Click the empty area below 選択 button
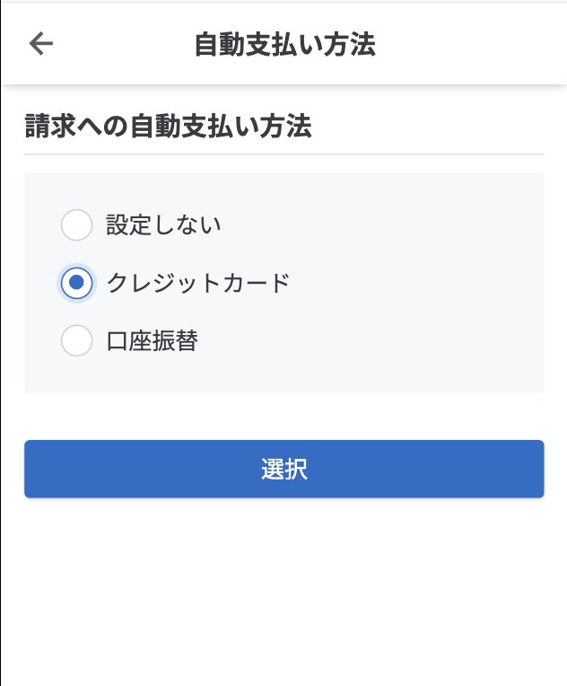Screen dimensions: 567x686 [283, 593]
